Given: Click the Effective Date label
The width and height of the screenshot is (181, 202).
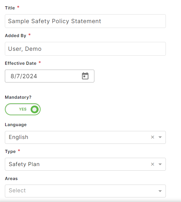Looking at the screenshot, I should [21, 63].
